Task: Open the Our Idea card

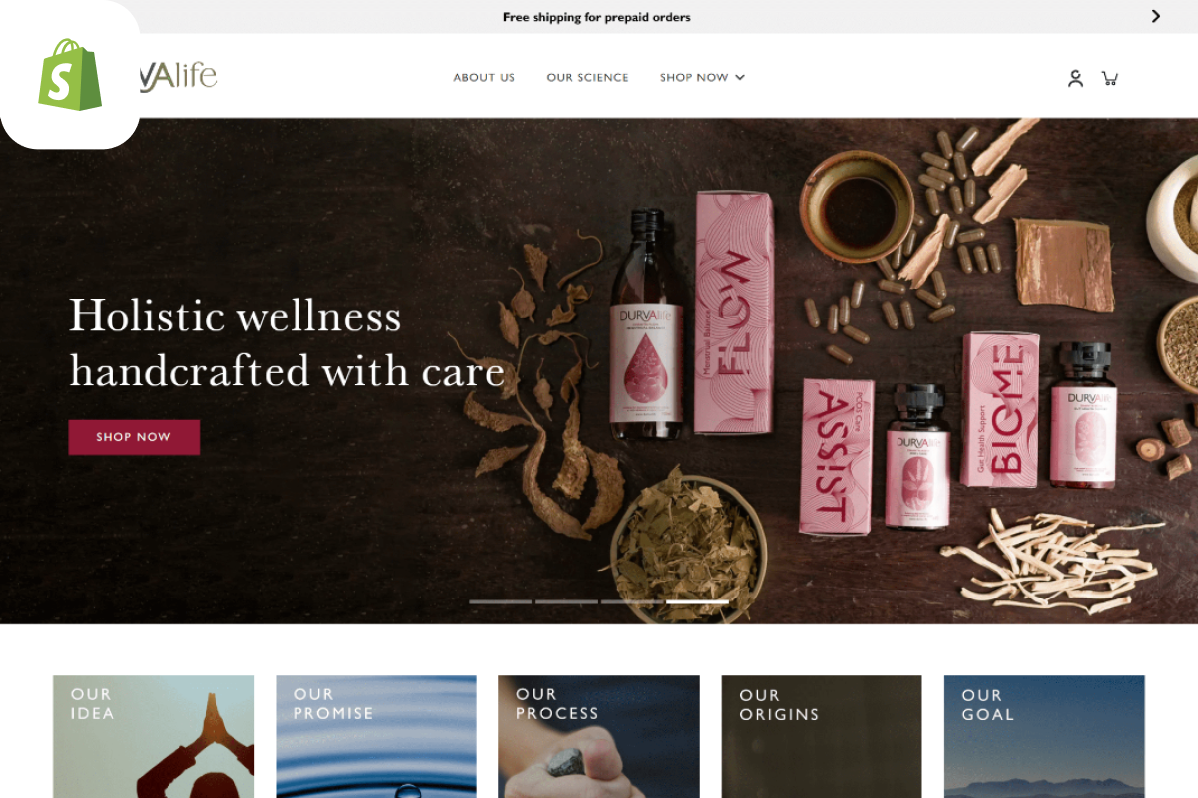Action: click(x=153, y=736)
